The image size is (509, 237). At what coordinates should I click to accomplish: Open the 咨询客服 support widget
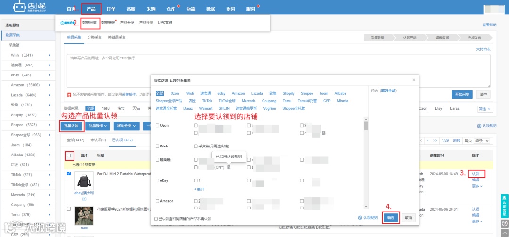(504, 206)
